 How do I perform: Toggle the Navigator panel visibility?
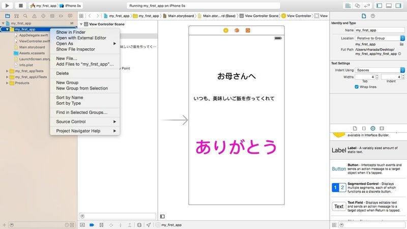pos(379,6)
